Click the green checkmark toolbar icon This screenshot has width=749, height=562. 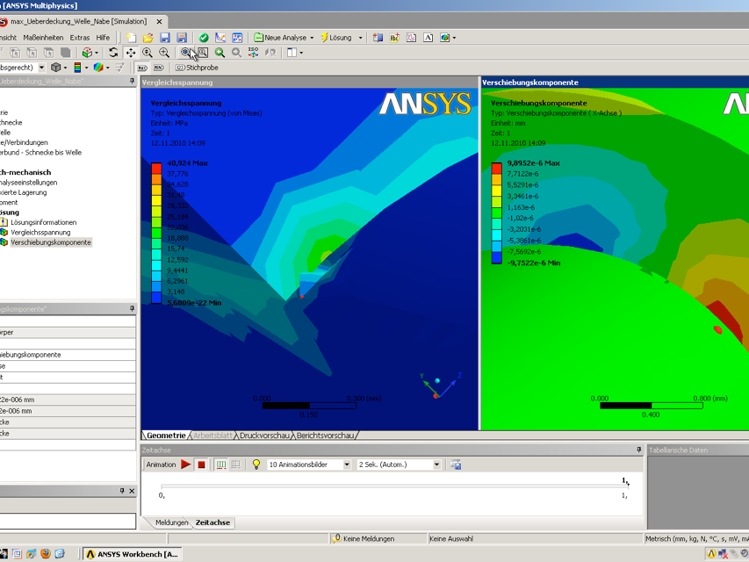(x=204, y=38)
